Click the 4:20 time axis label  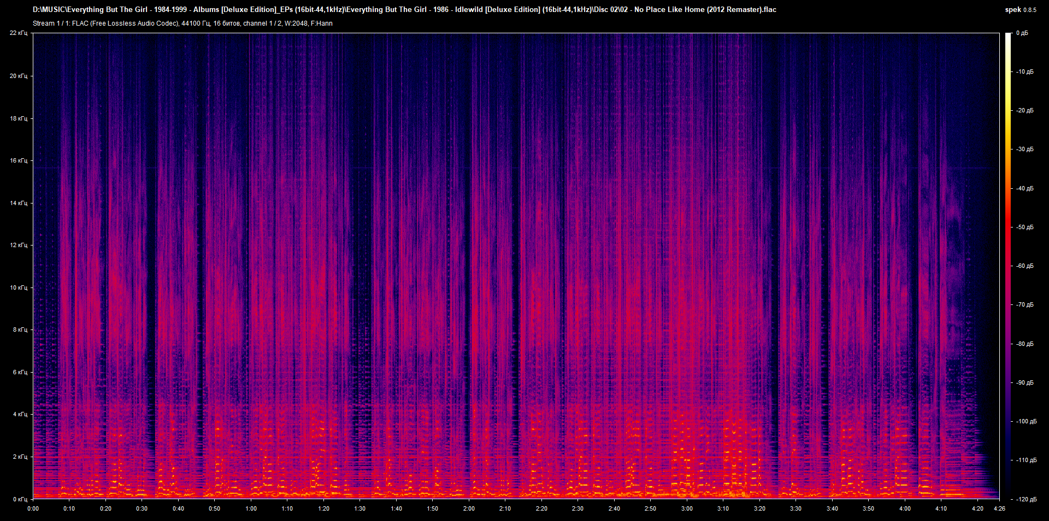coord(978,508)
